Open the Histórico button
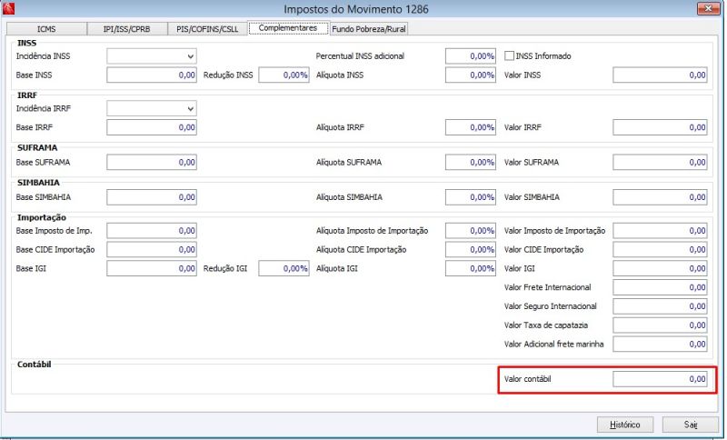Screen dimensions: 727x440 [x=625, y=425]
